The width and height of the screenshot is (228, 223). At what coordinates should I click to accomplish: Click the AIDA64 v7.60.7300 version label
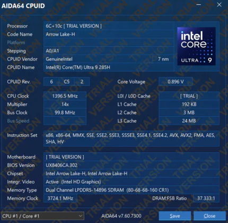pos(121,216)
